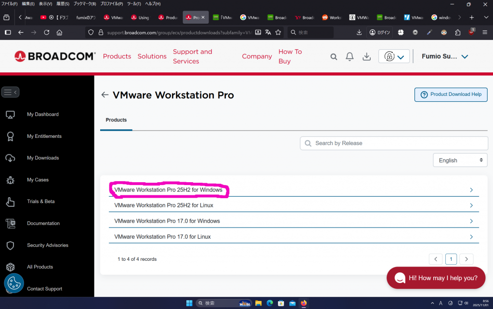
Task: Click the back arrow beside VMware Workstation Pro
Action: pyautogui.click(x=105, y=95)
